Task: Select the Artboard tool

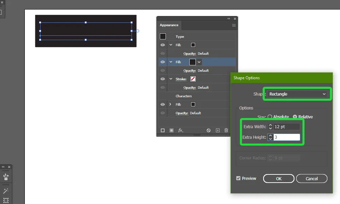Action: point(6,200)
